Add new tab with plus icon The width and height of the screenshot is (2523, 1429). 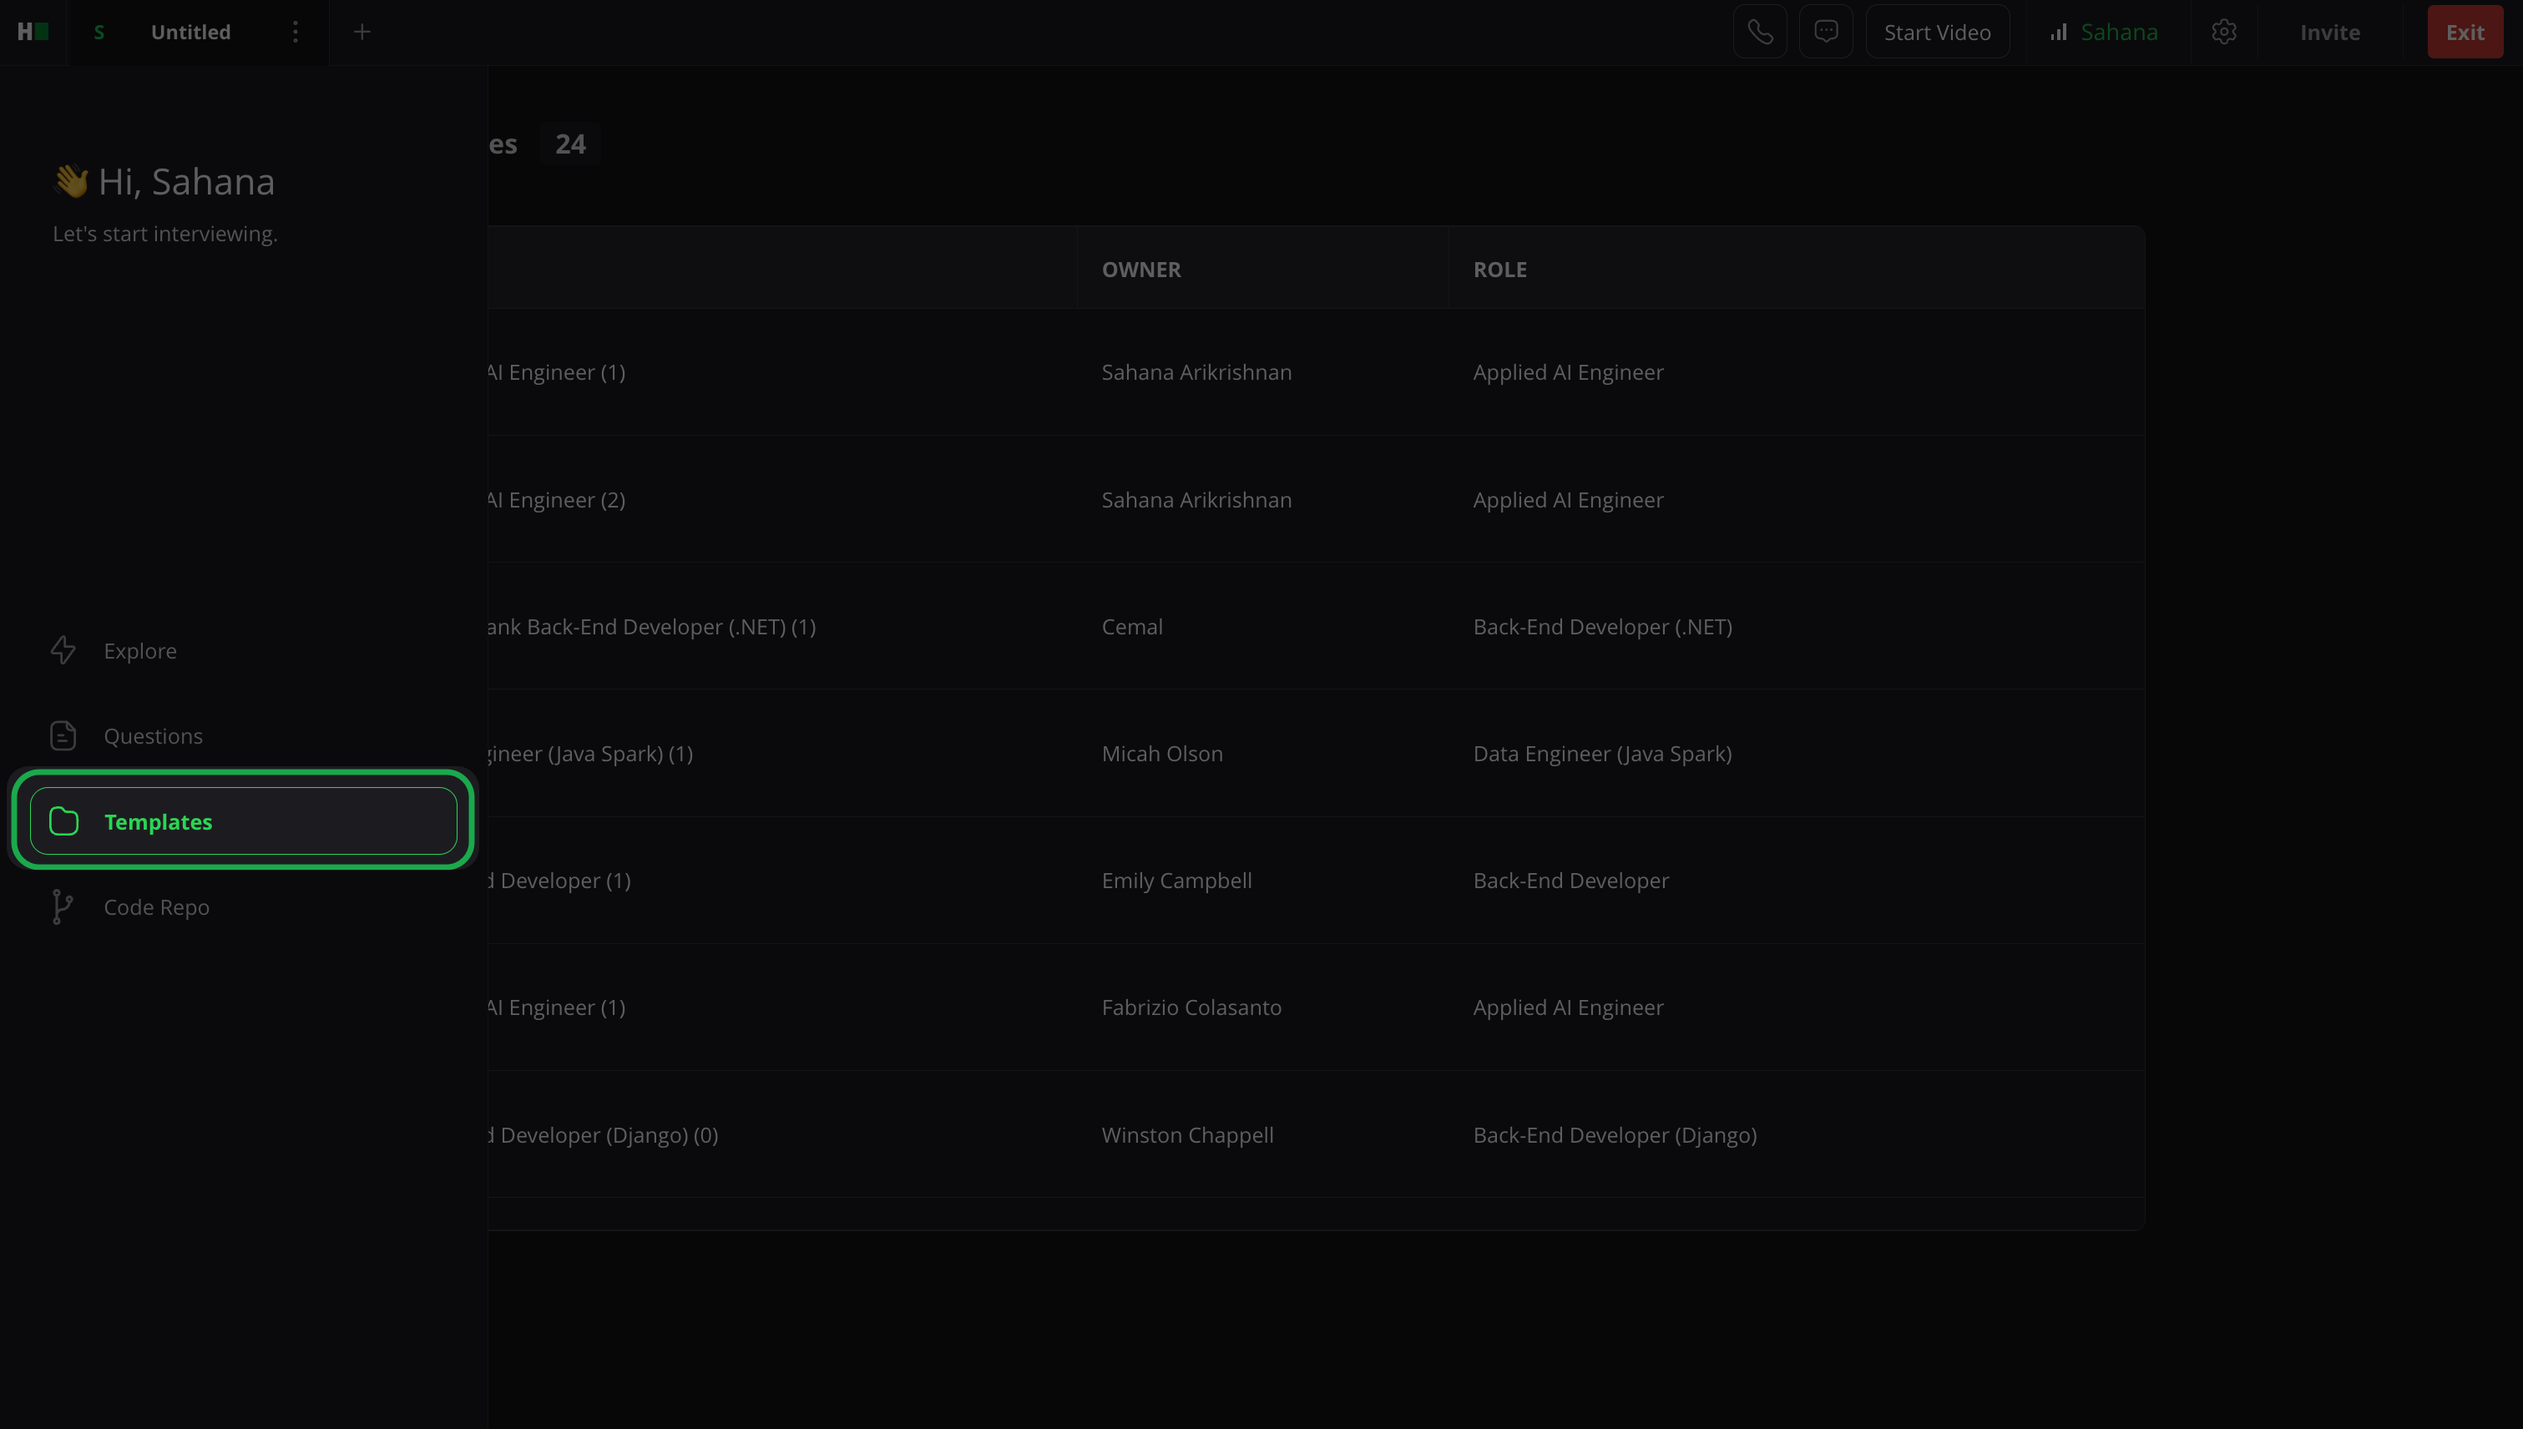point(362,33)
